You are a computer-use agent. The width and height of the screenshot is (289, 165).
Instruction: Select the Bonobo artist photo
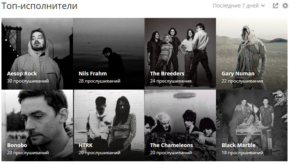[37, 125]
